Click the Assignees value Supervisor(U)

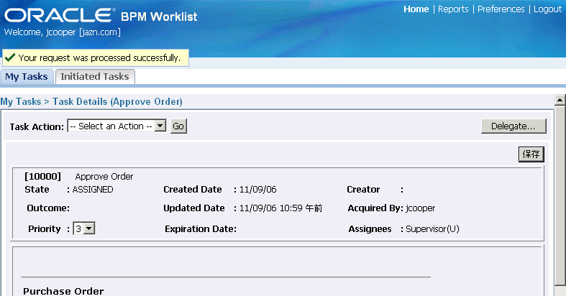(432, 229)
